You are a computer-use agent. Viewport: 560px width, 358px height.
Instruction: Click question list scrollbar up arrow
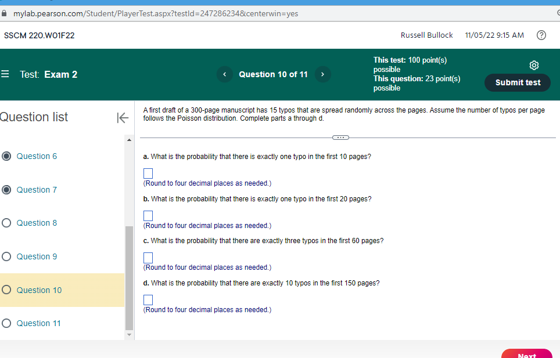[x=130, y=140]
